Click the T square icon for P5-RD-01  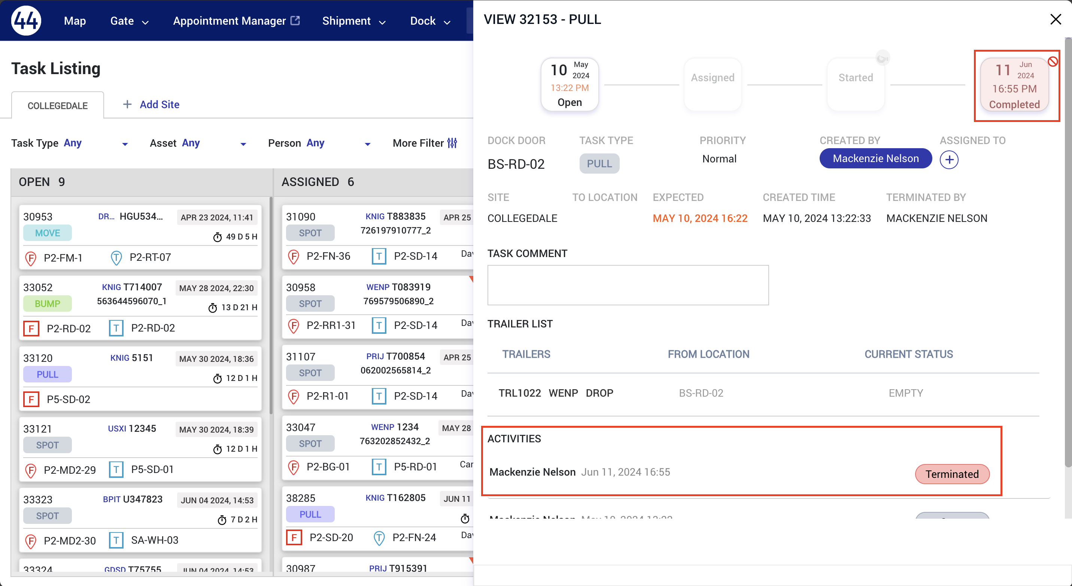379,467
